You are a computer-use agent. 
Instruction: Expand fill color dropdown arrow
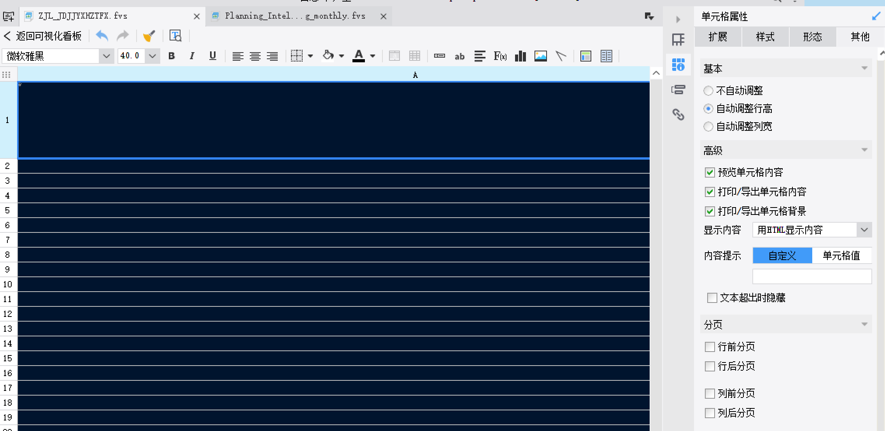click(x=342, y=56)
